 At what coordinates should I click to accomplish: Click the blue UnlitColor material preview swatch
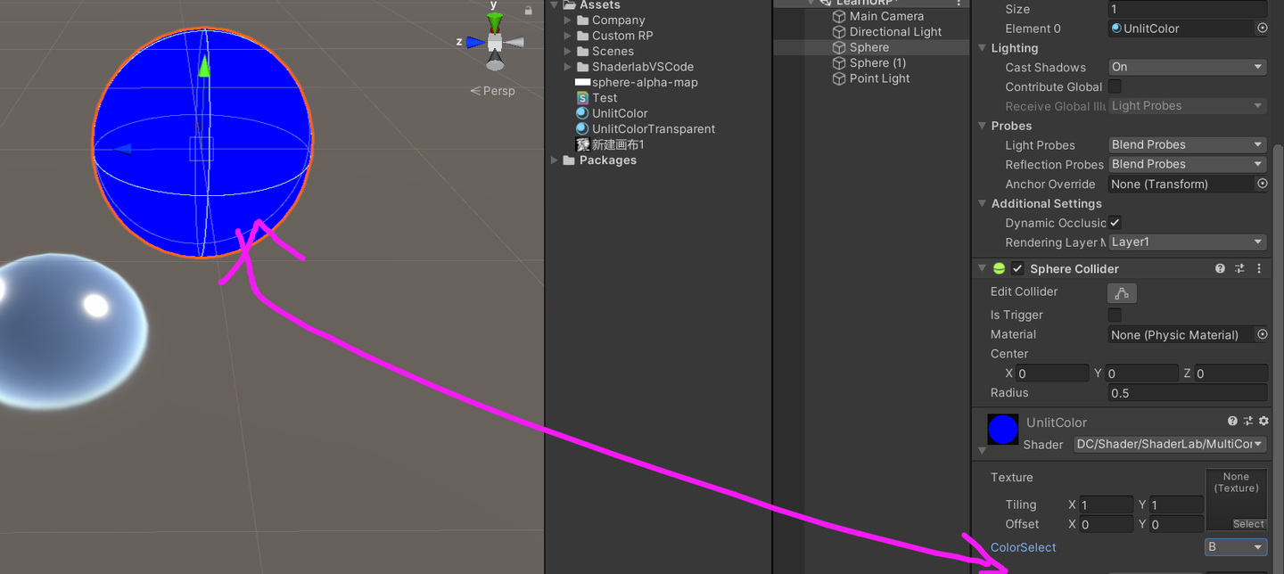1002,430
